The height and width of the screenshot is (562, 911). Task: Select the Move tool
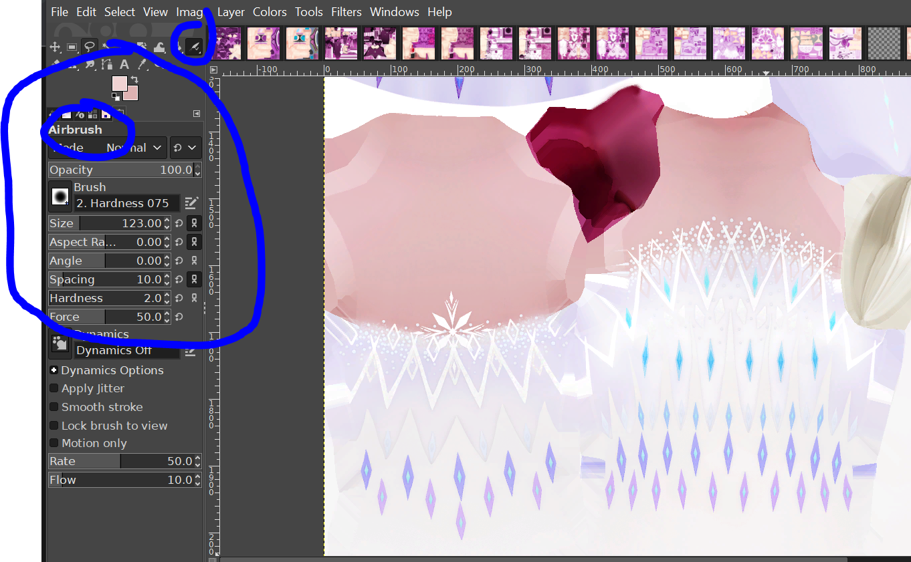pyautogui.click(x=56, y=47)
